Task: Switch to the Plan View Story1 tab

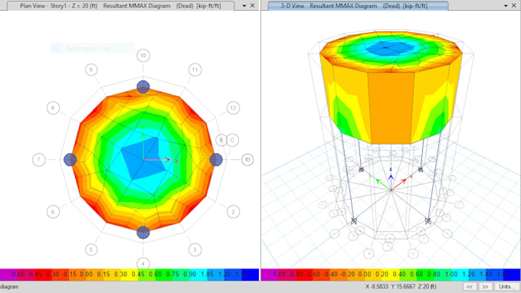Action: 120,5
